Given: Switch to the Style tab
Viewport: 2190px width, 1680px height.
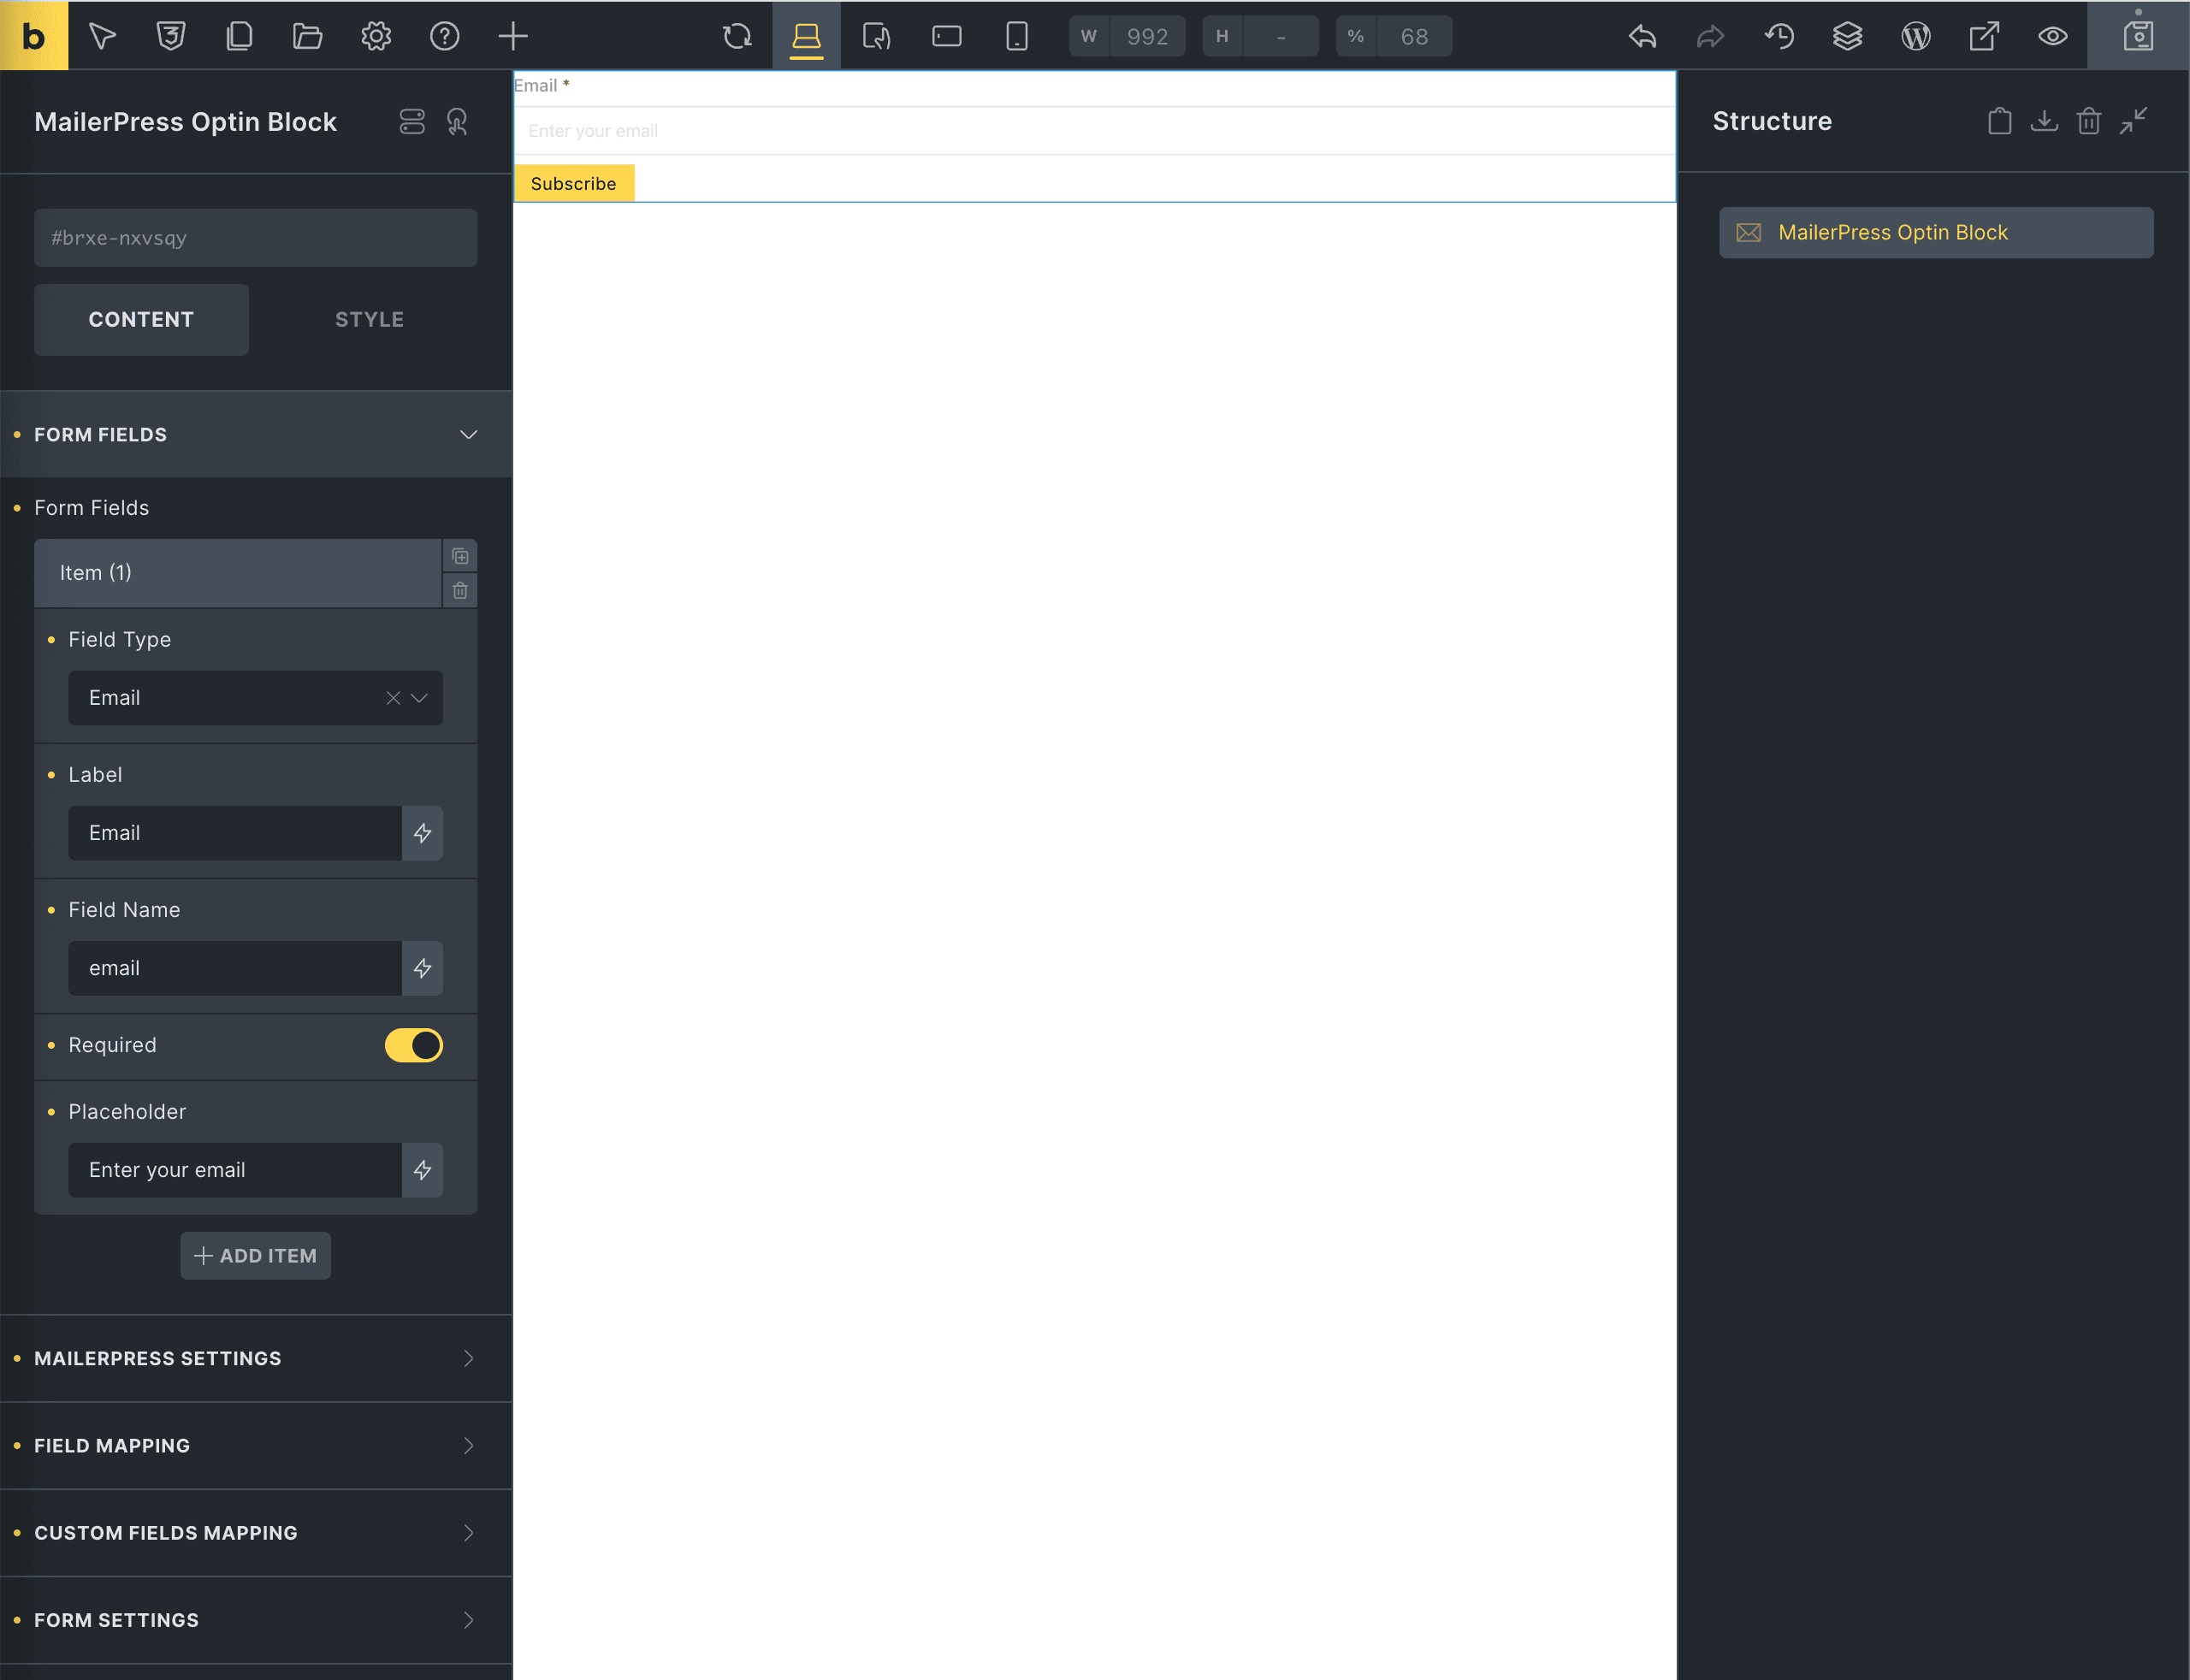Looking at the screenshot, I should coord(369,319).
